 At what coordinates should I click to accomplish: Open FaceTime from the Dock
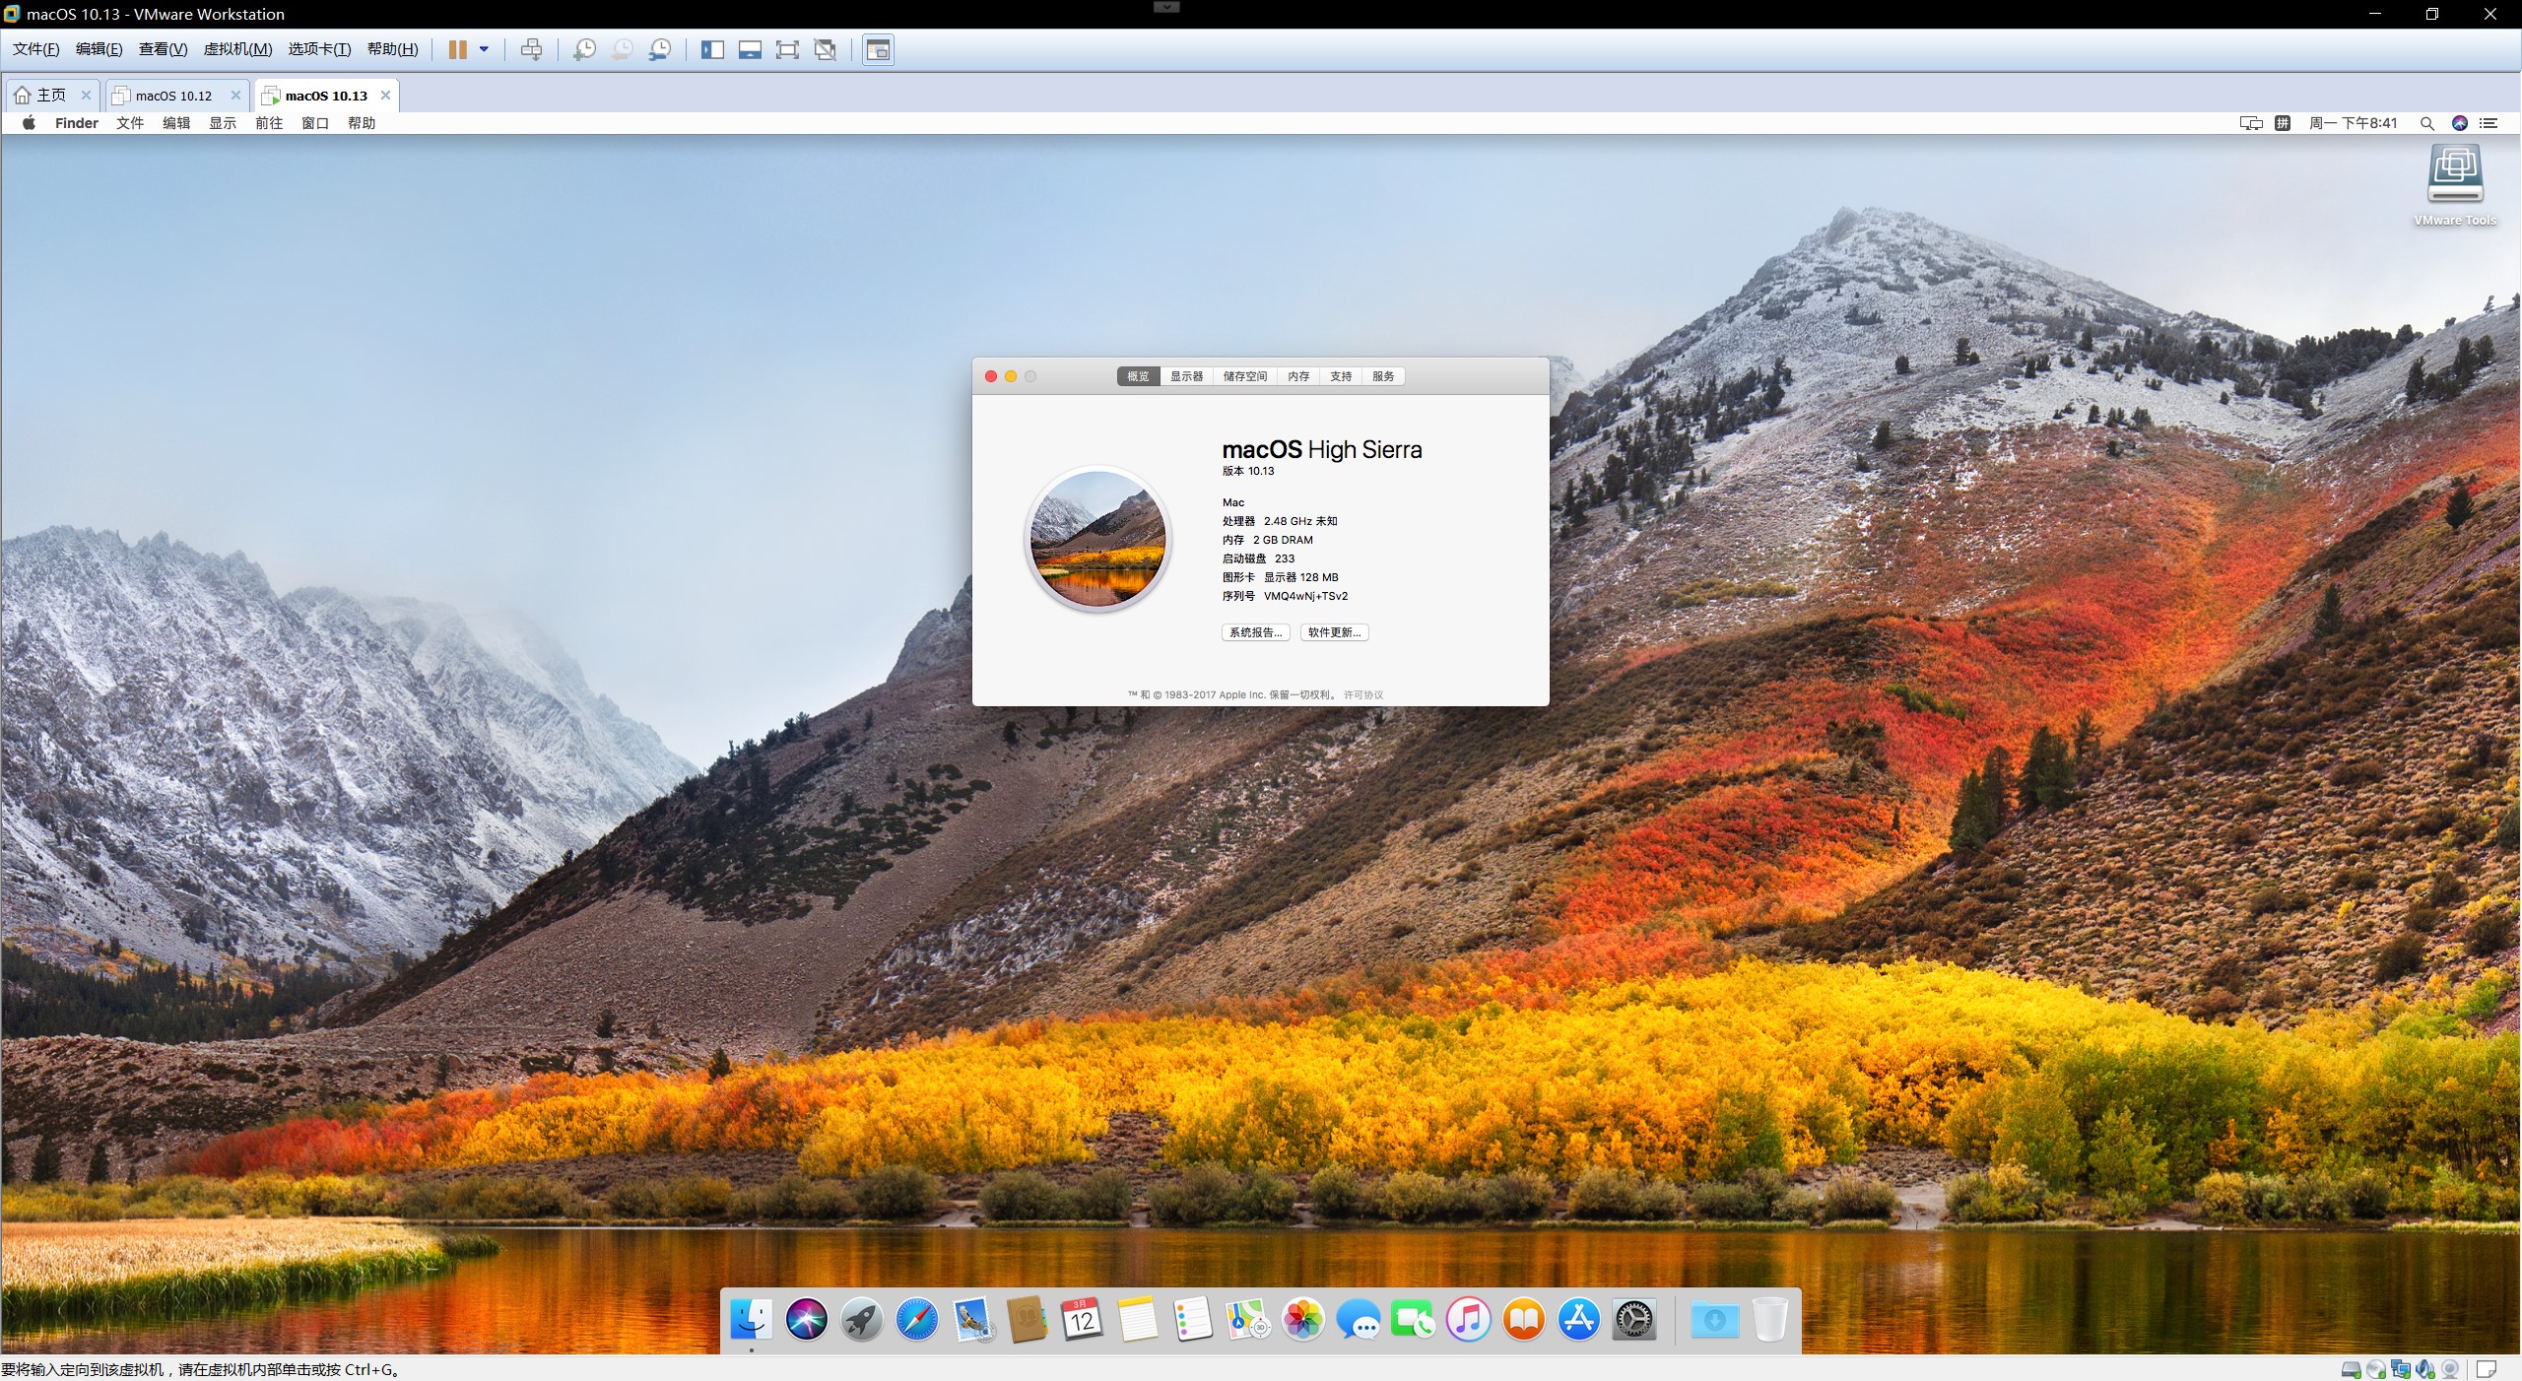tap(1414, 1319)
